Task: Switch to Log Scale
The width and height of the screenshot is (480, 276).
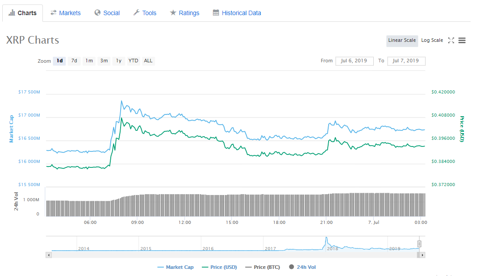Action: pos(432,41)
